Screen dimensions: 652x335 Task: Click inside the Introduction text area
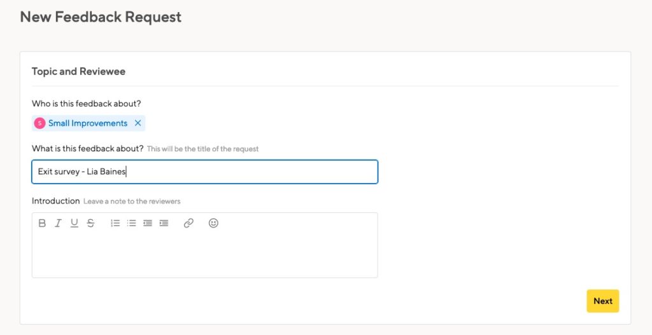[204, 253]
